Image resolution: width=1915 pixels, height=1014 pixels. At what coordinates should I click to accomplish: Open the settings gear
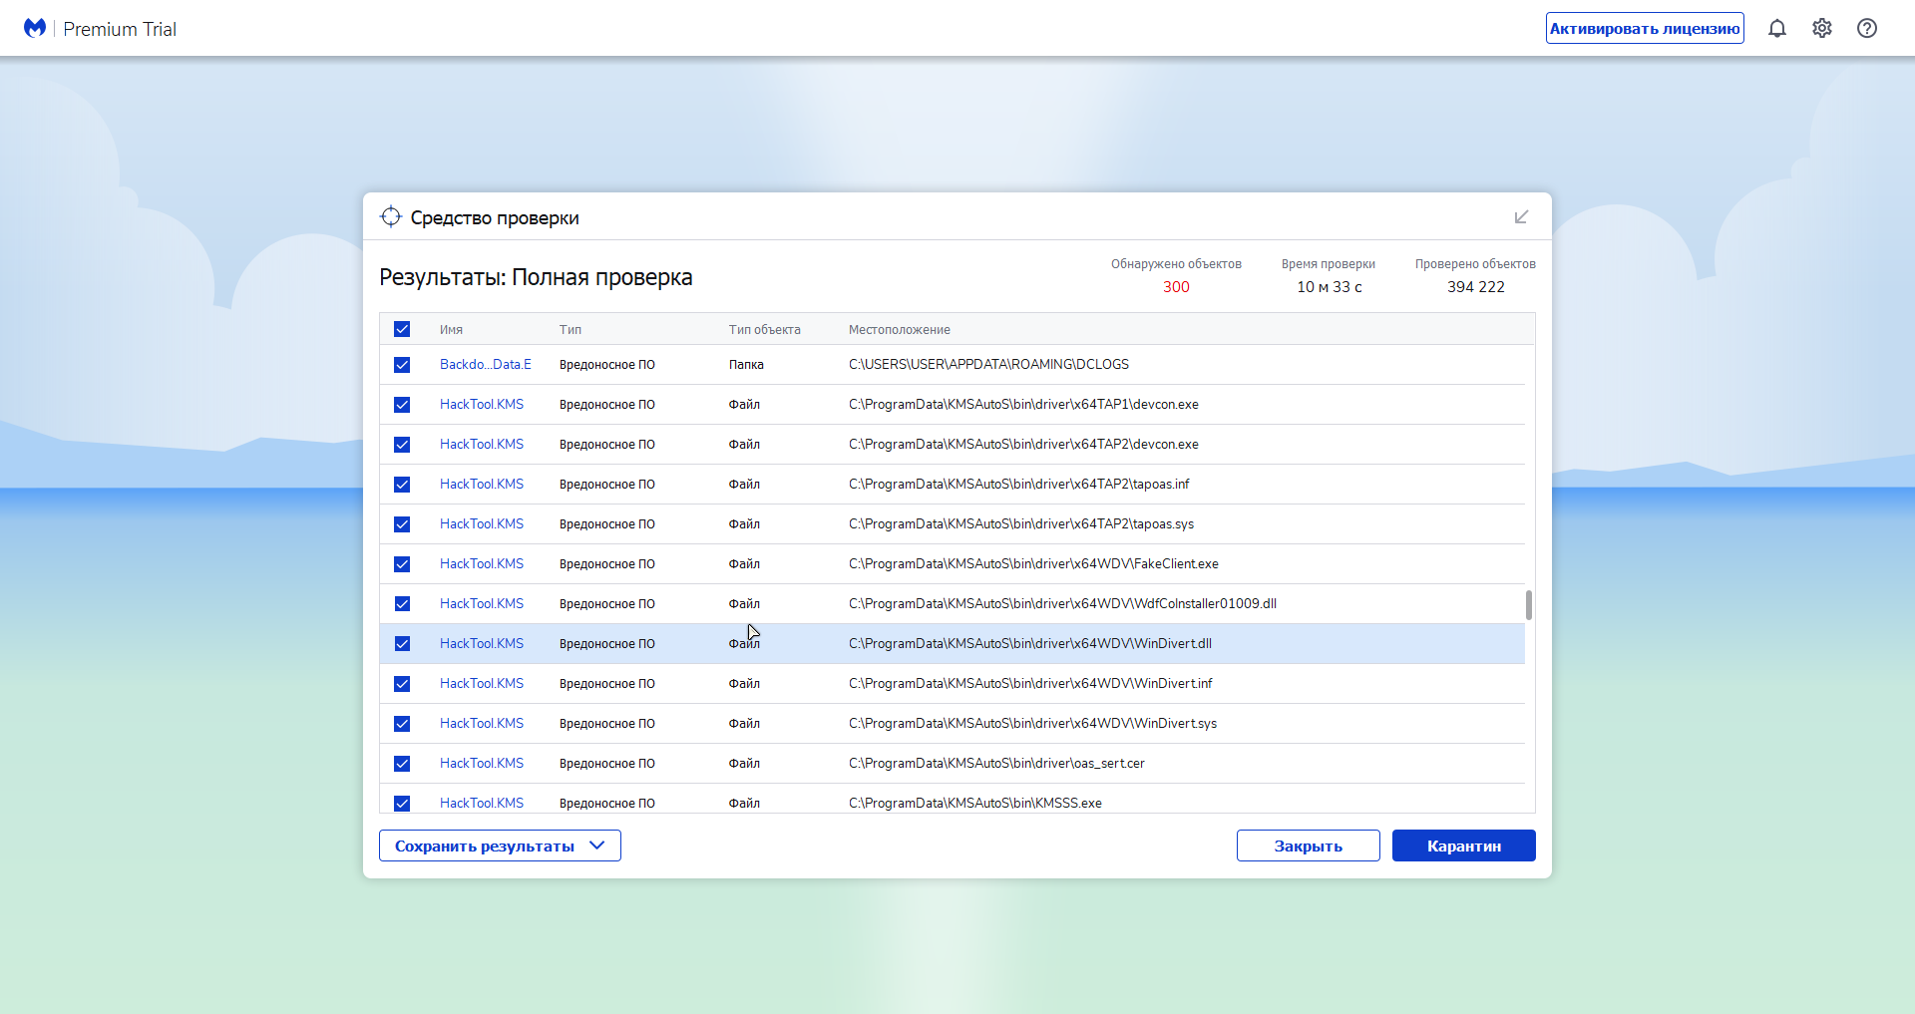coord(1822,28)
